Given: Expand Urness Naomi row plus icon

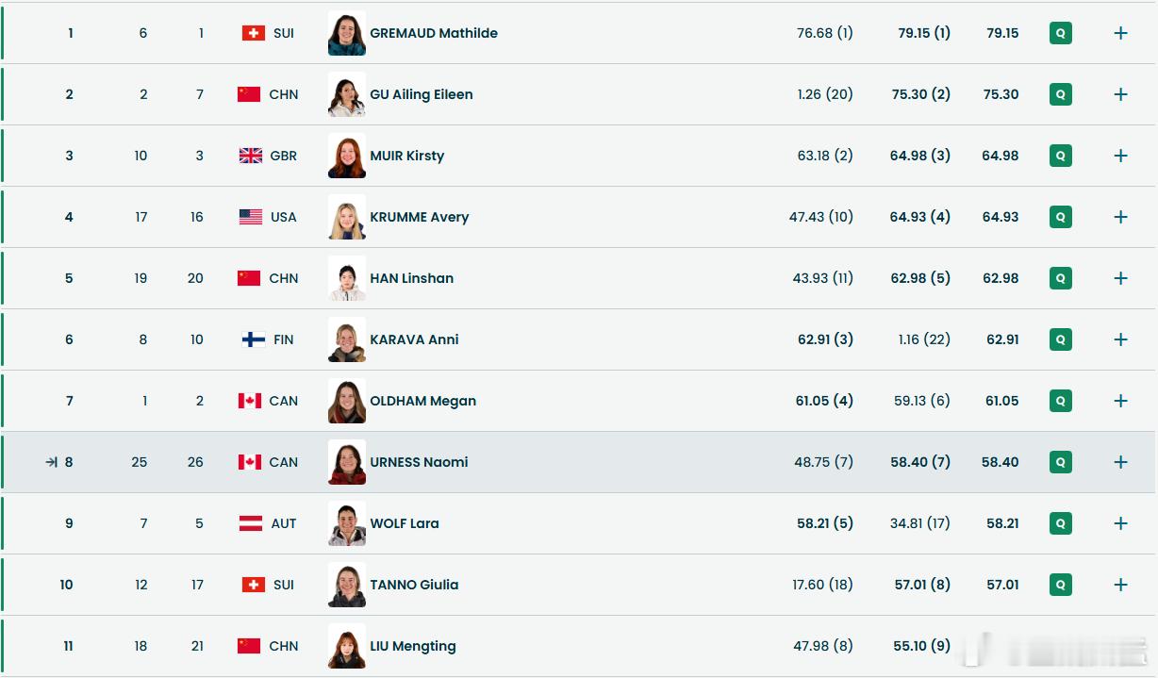Looking at the screenshot, I should pyautogui.click(x=1120, y=462).
